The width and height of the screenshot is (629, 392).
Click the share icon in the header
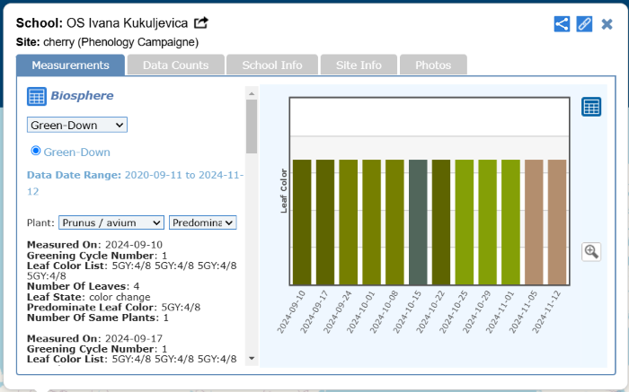tap(562, 24)
